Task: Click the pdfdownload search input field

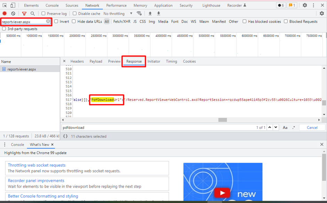Action: 159,127
